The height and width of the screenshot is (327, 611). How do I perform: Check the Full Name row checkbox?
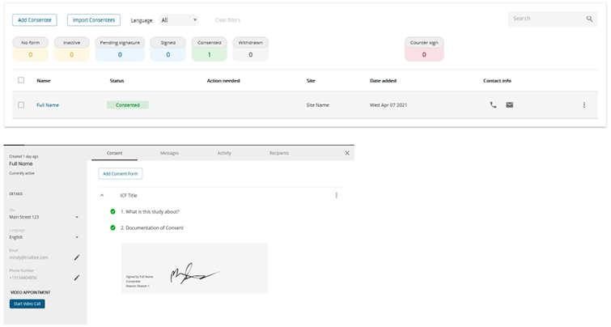click(x=21, y=105)
